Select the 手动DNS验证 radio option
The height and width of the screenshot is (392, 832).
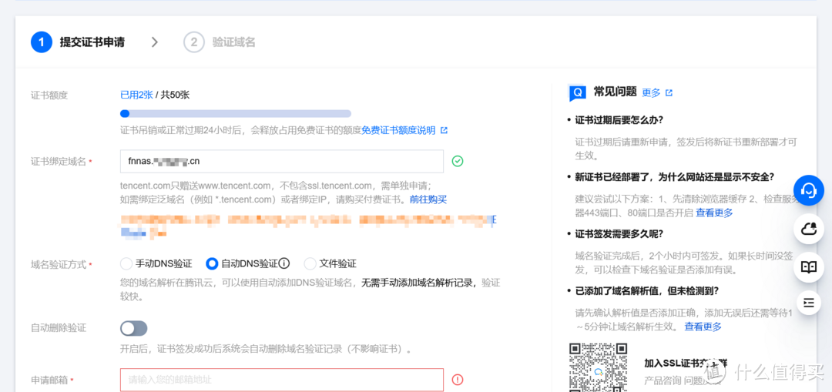point(126,263)
